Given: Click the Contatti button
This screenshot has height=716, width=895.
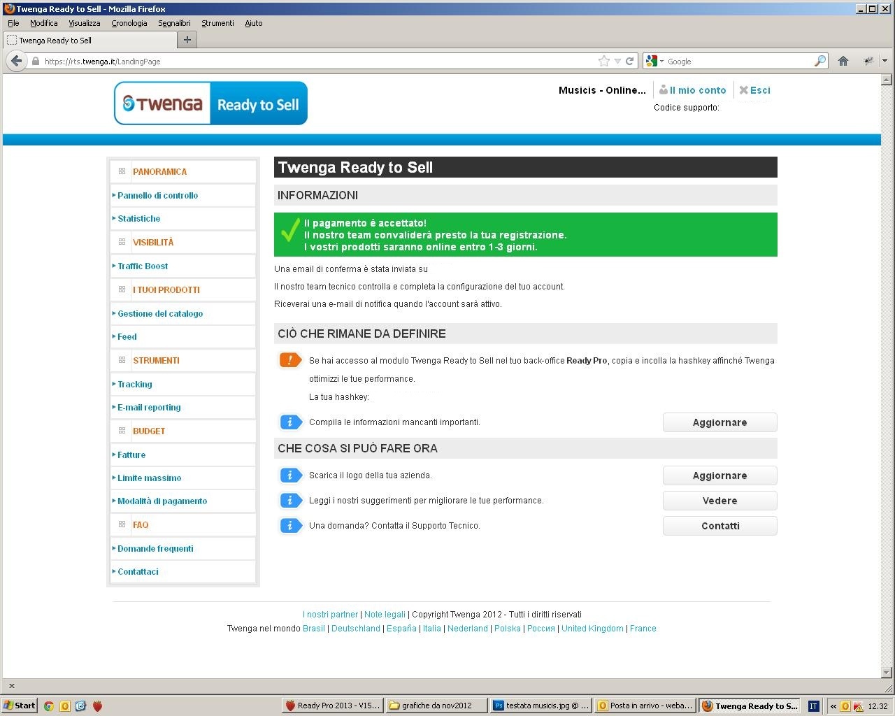Looking at the screenshot, I should (x=719, y=526).
